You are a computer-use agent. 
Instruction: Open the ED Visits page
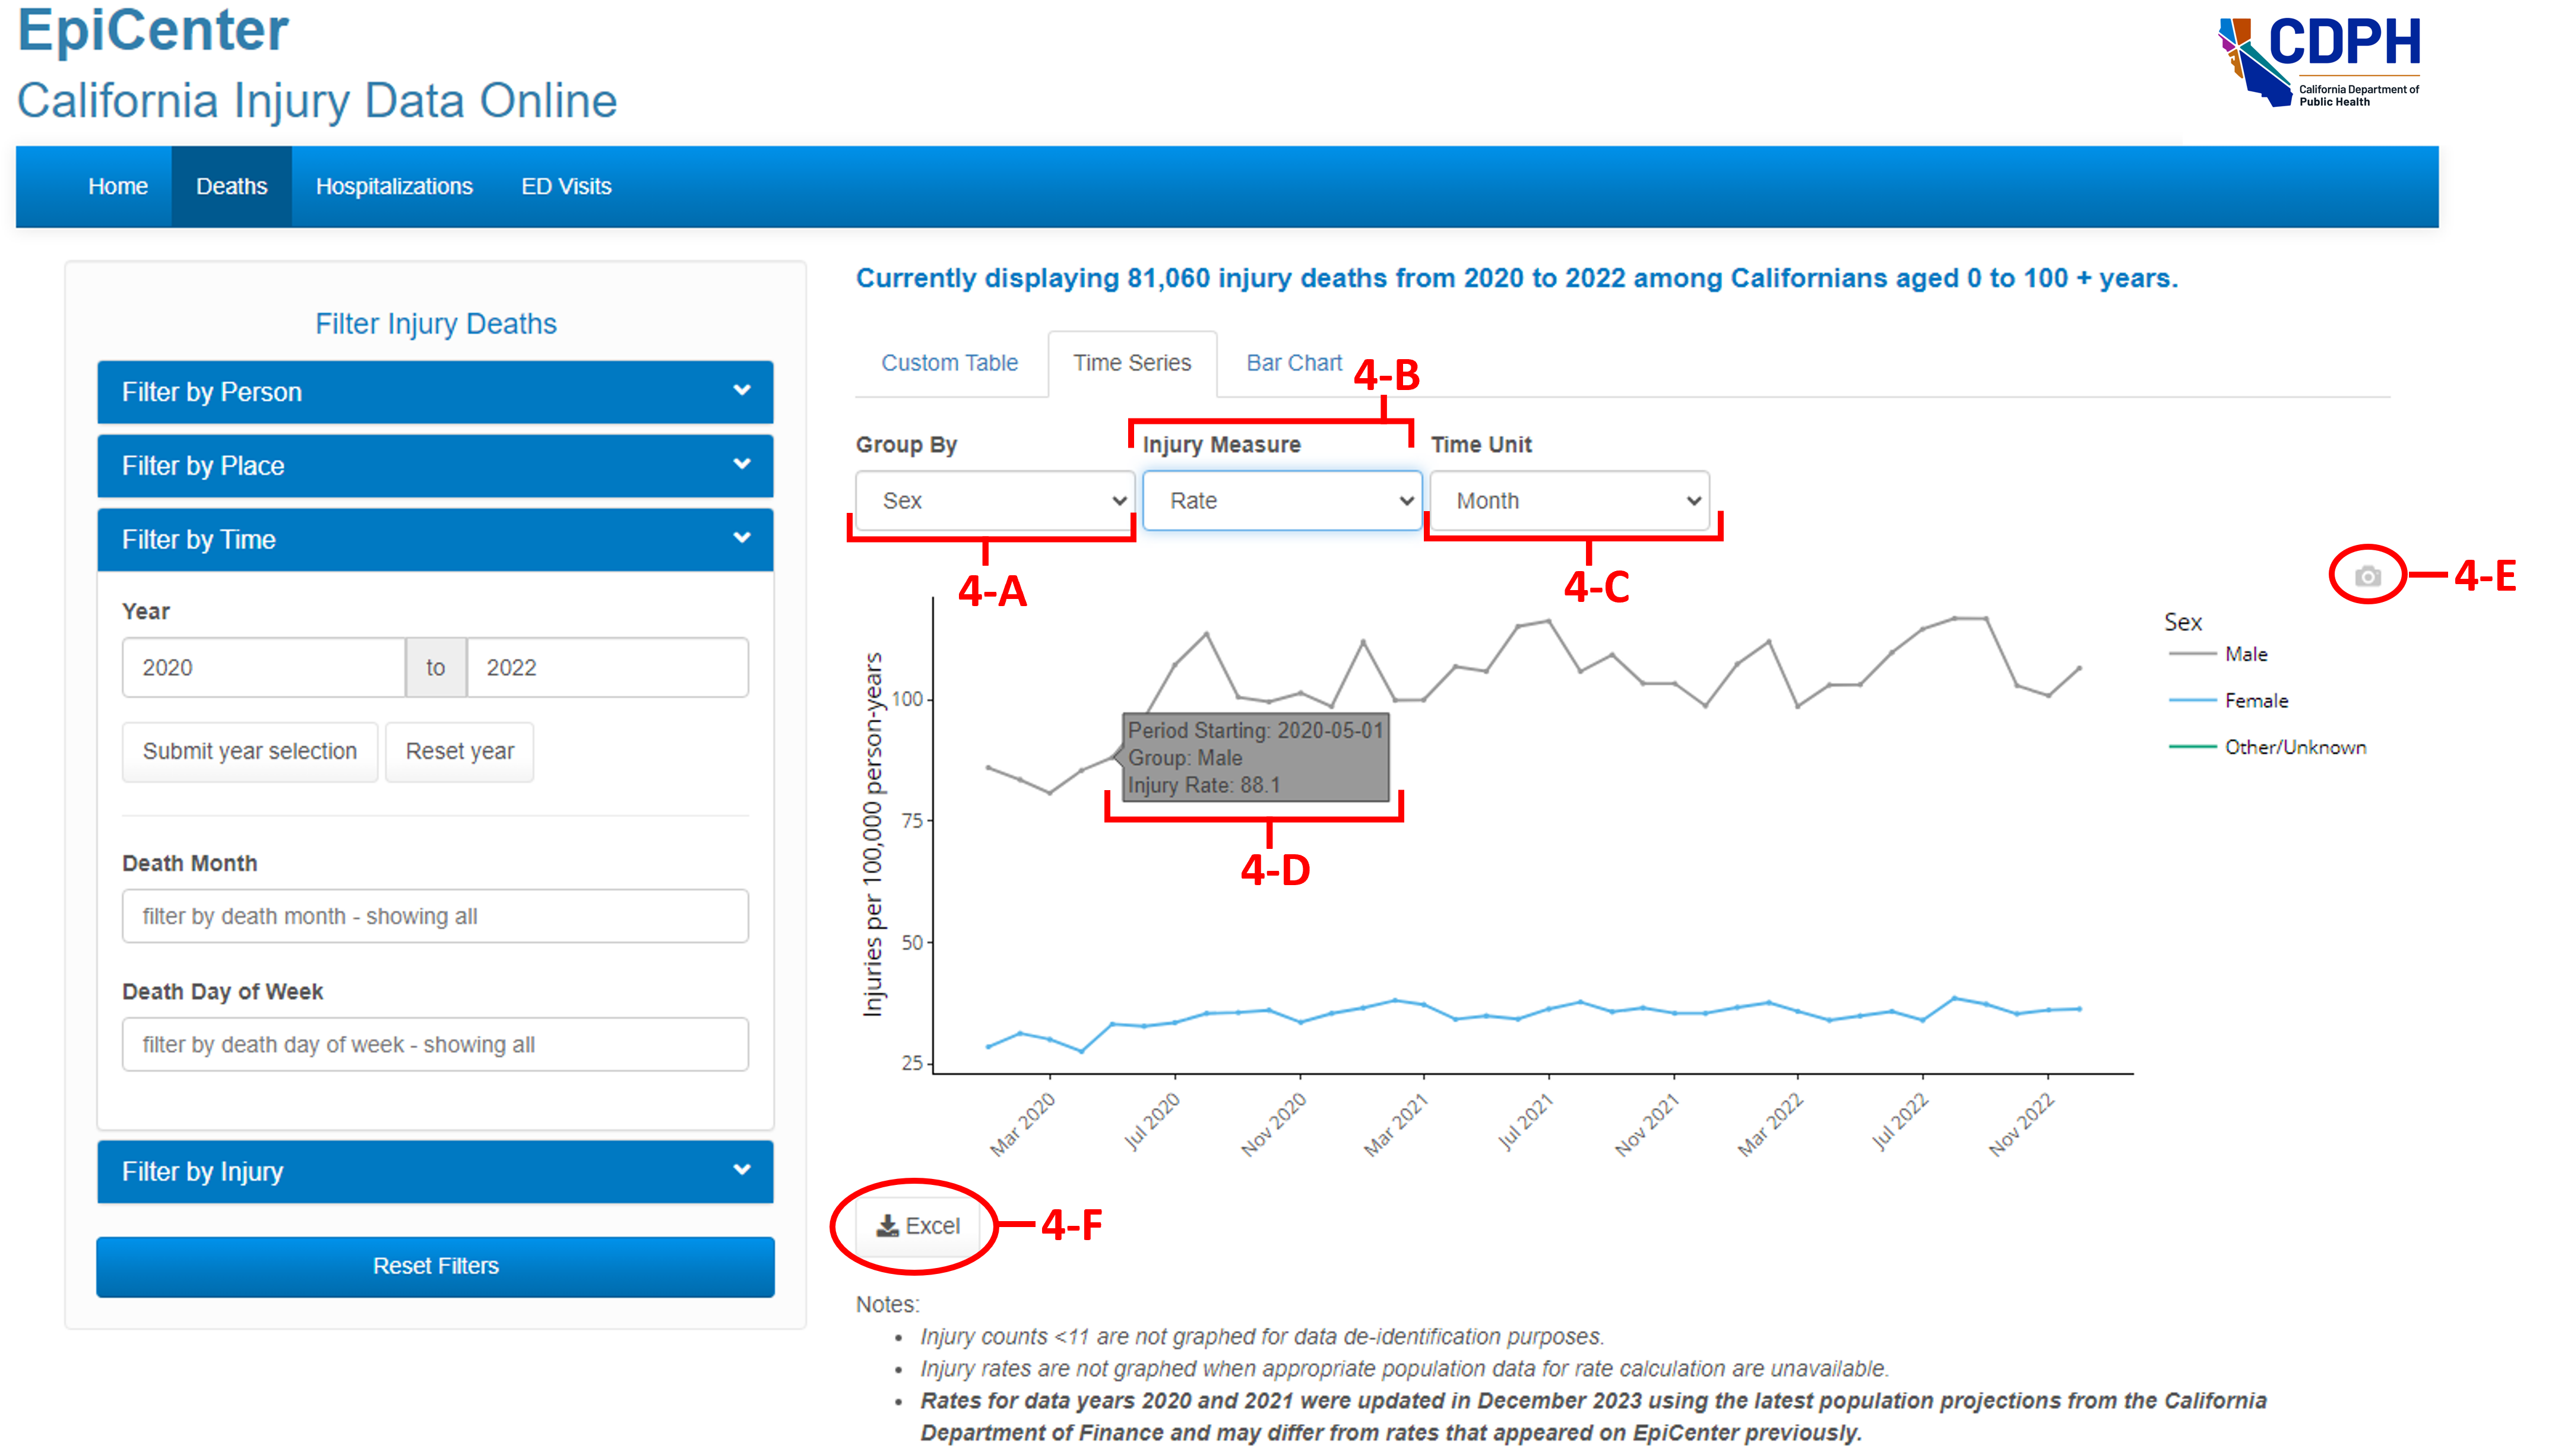coord(565,186)
